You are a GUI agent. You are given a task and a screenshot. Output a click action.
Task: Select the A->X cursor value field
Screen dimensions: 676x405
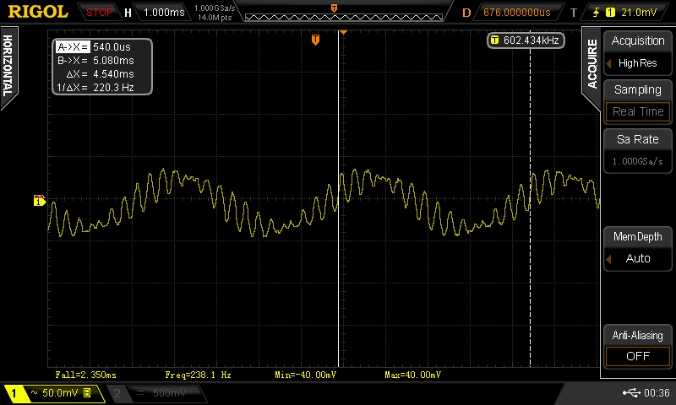[x=102, y=48]
